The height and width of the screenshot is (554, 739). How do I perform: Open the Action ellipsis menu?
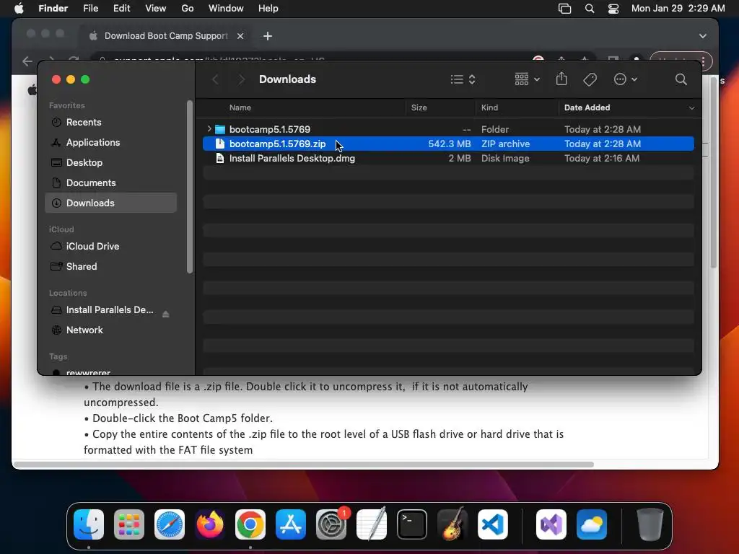coord(626,79)
